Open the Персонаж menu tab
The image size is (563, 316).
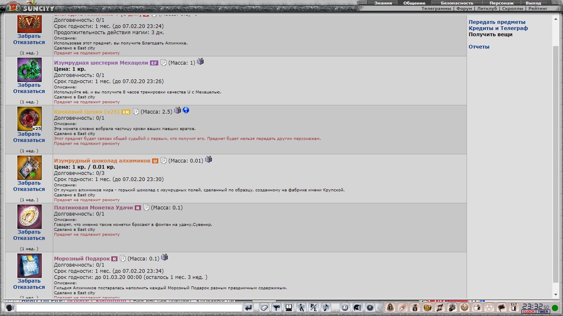point(502,3)
